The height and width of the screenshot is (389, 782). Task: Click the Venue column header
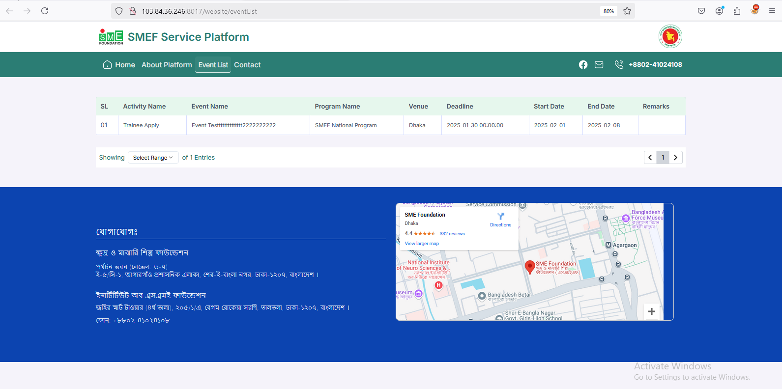point(418,107)
